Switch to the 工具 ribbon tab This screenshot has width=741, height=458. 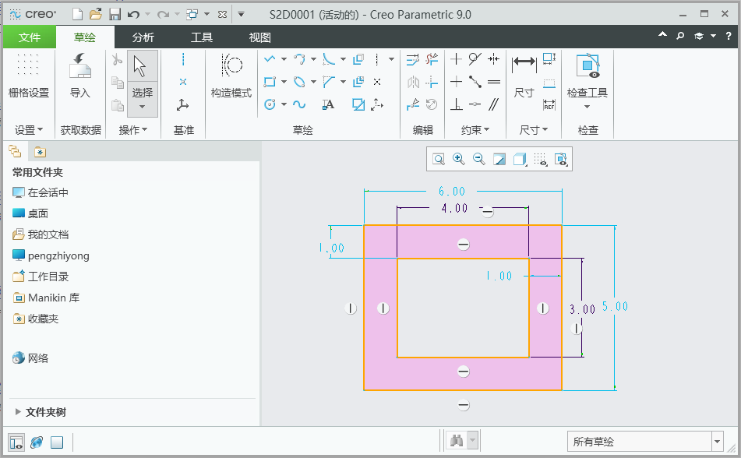202,37
